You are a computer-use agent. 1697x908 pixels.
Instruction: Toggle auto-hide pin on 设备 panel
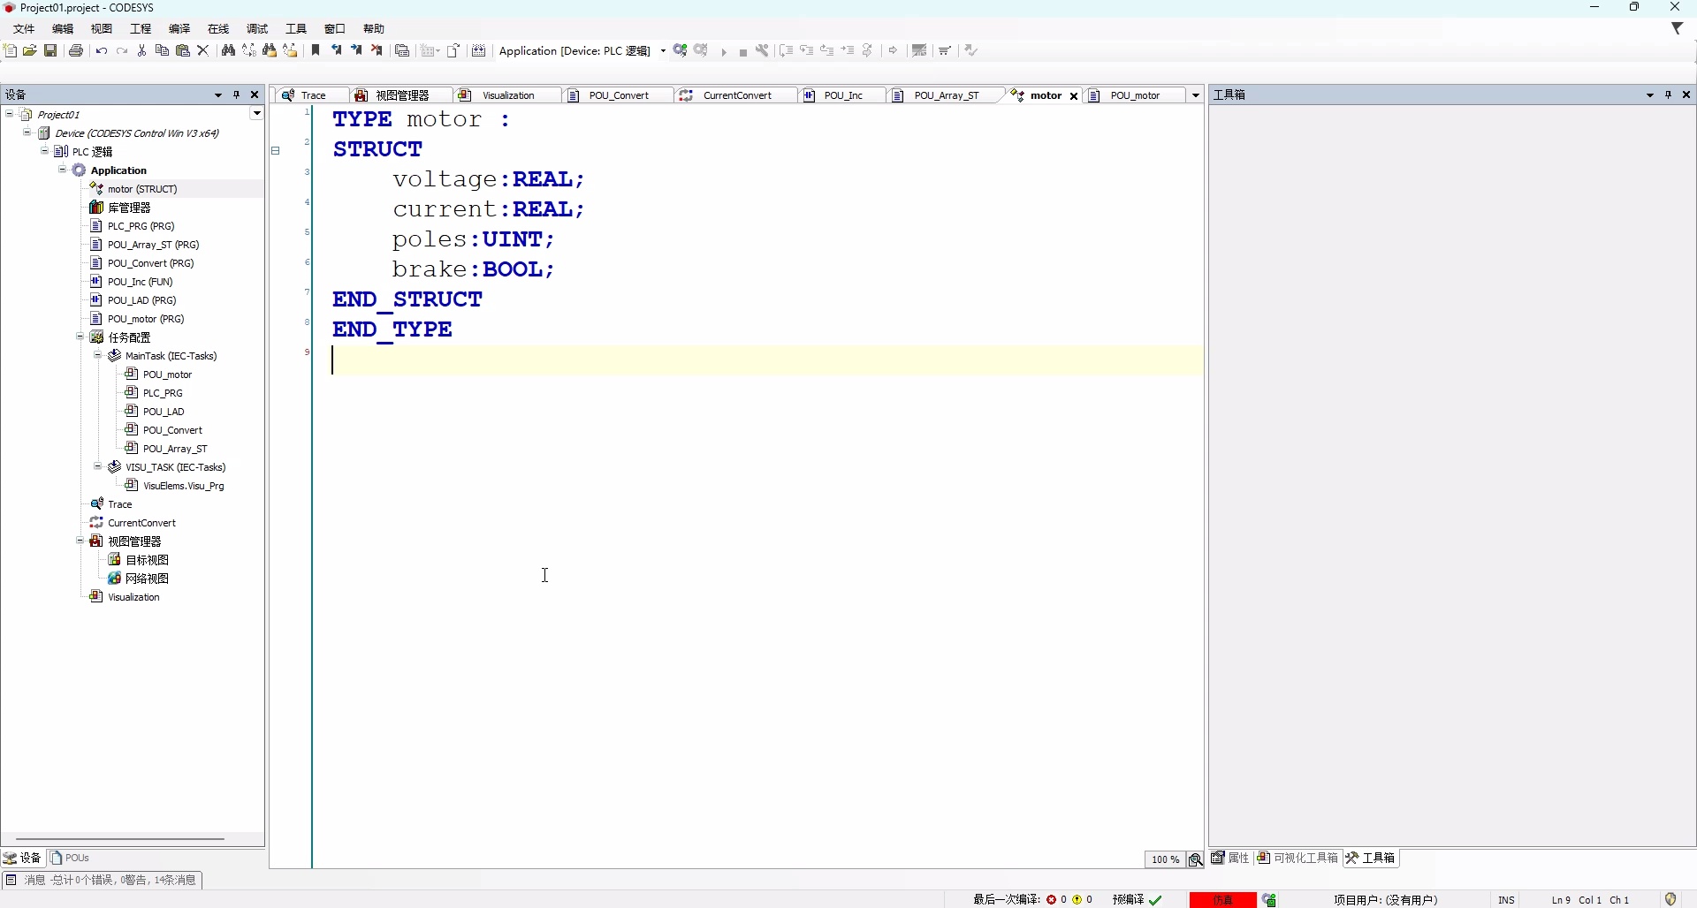pos(236,95)
